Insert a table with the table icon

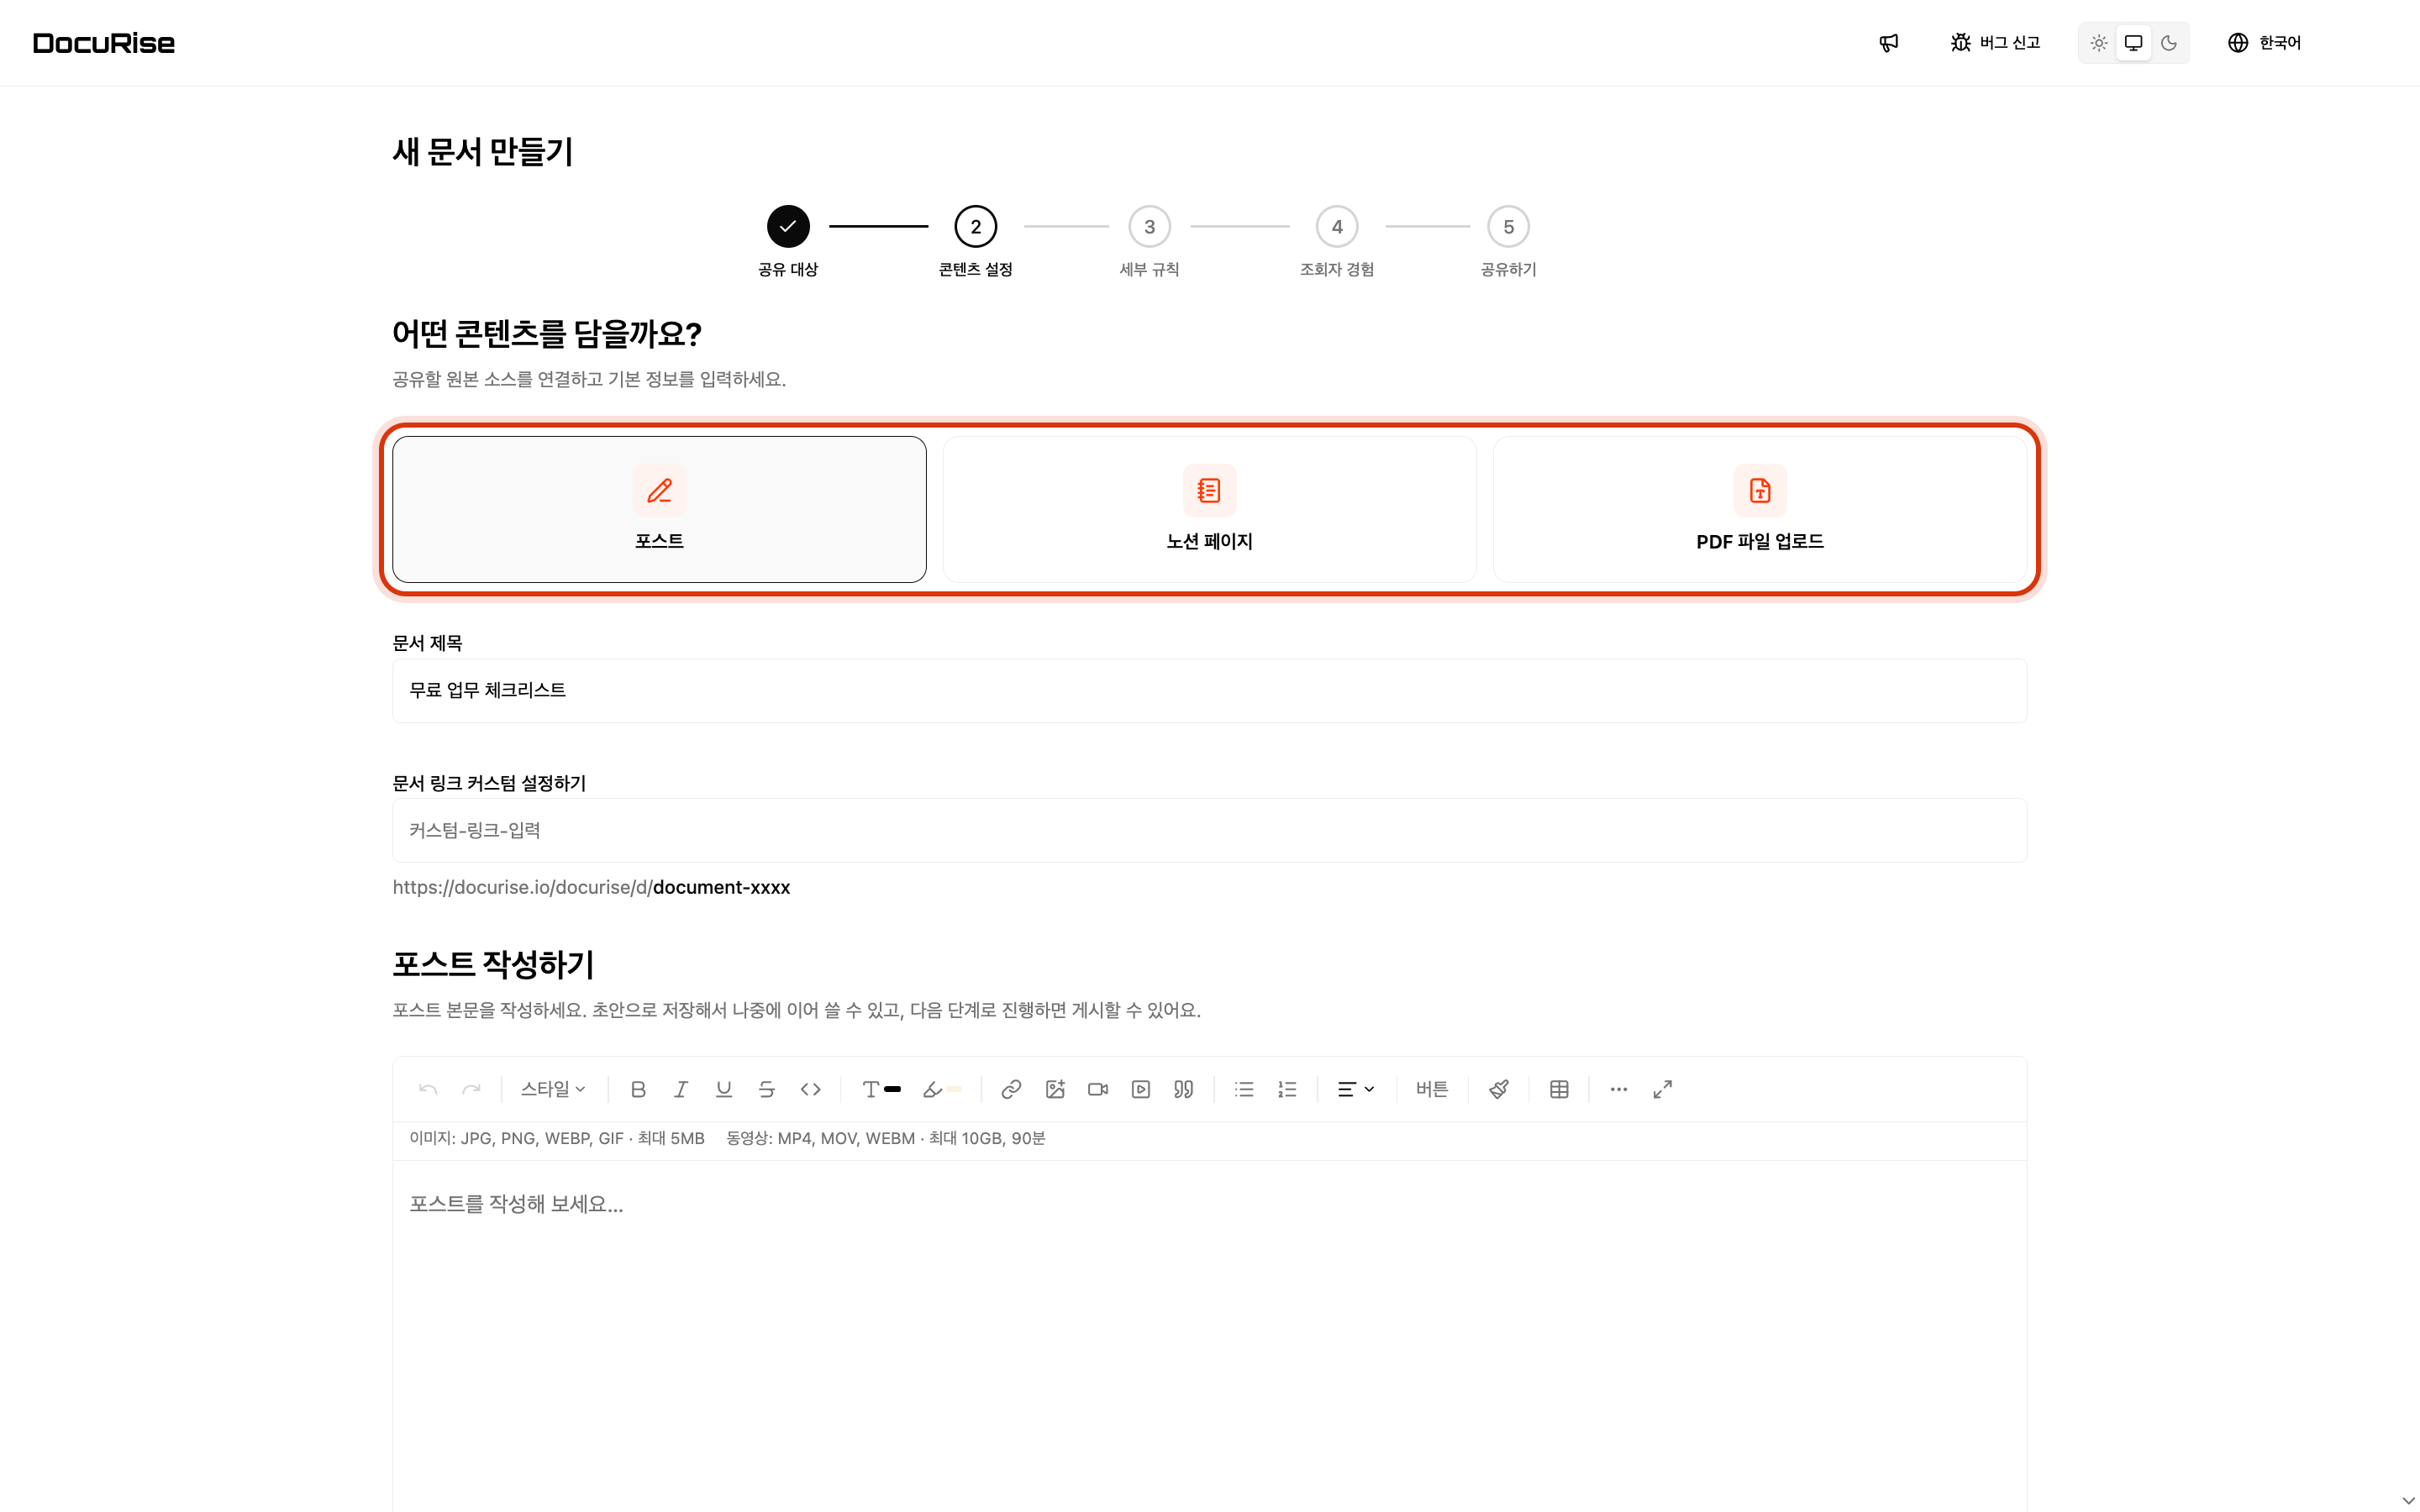[x=1559, y=1089]
